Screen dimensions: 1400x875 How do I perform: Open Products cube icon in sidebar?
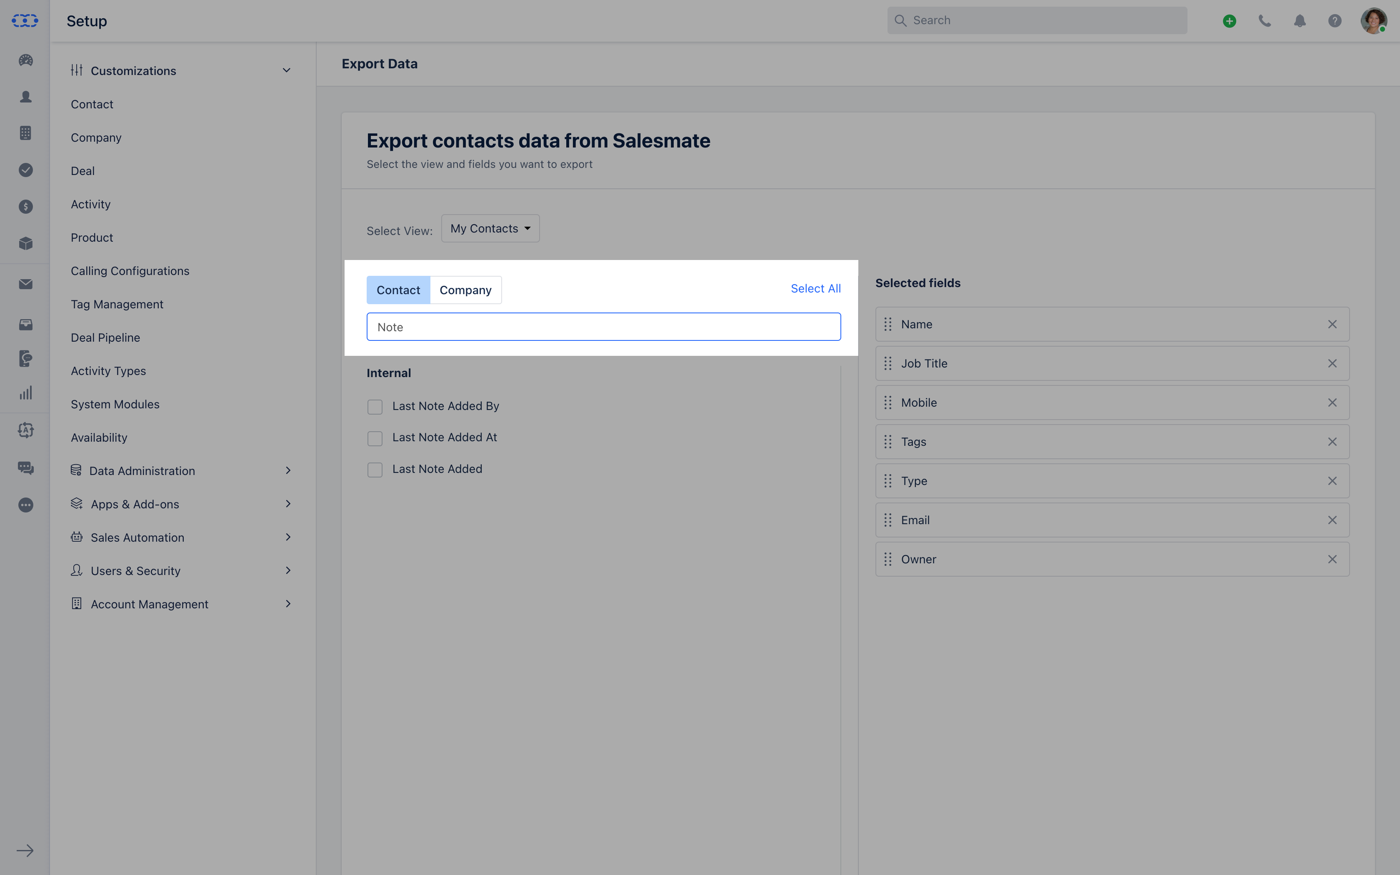25,243
